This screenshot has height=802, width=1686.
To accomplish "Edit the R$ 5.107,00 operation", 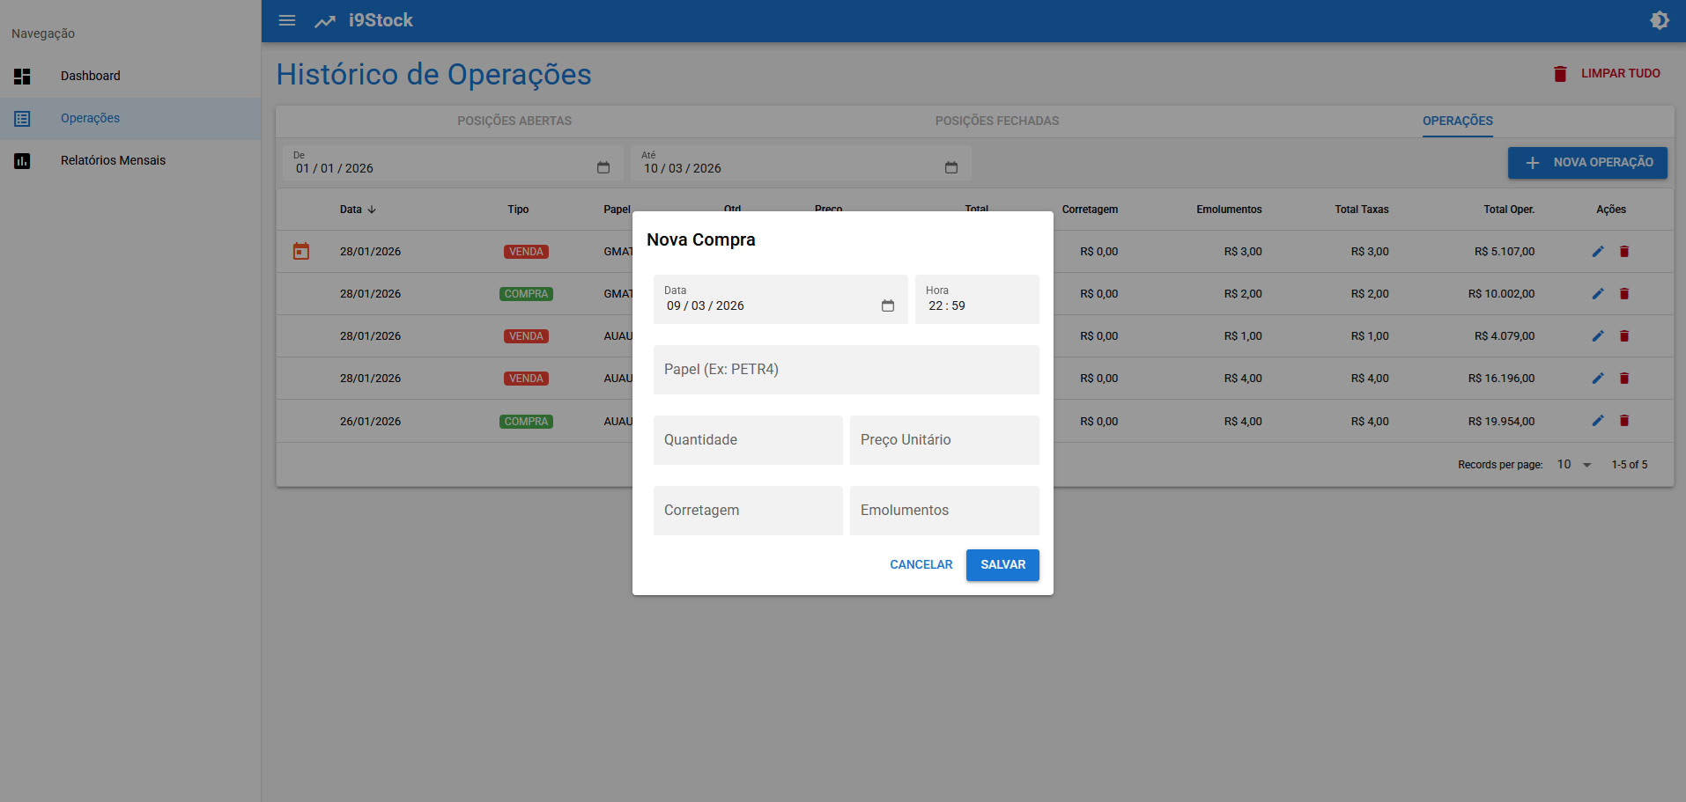I will 1598,252.
